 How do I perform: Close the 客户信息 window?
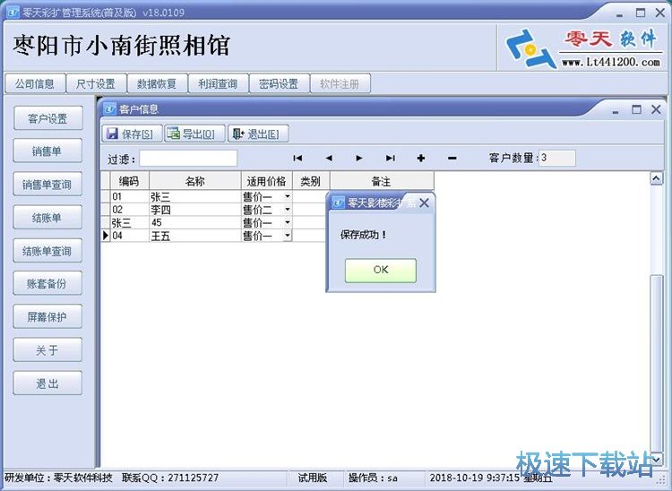pos(656,109)
